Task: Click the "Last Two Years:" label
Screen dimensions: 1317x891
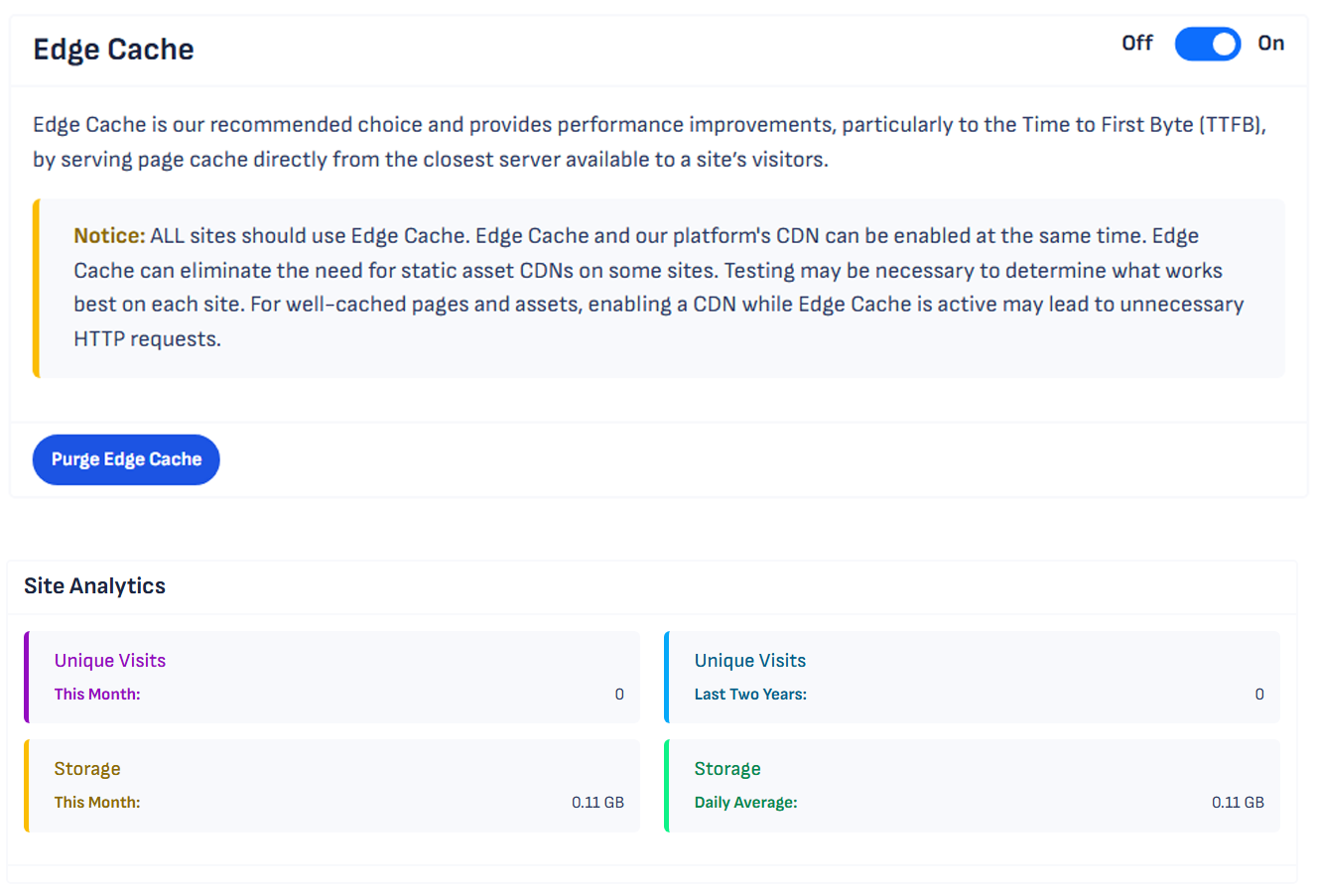Action: [x=750, y=695]
